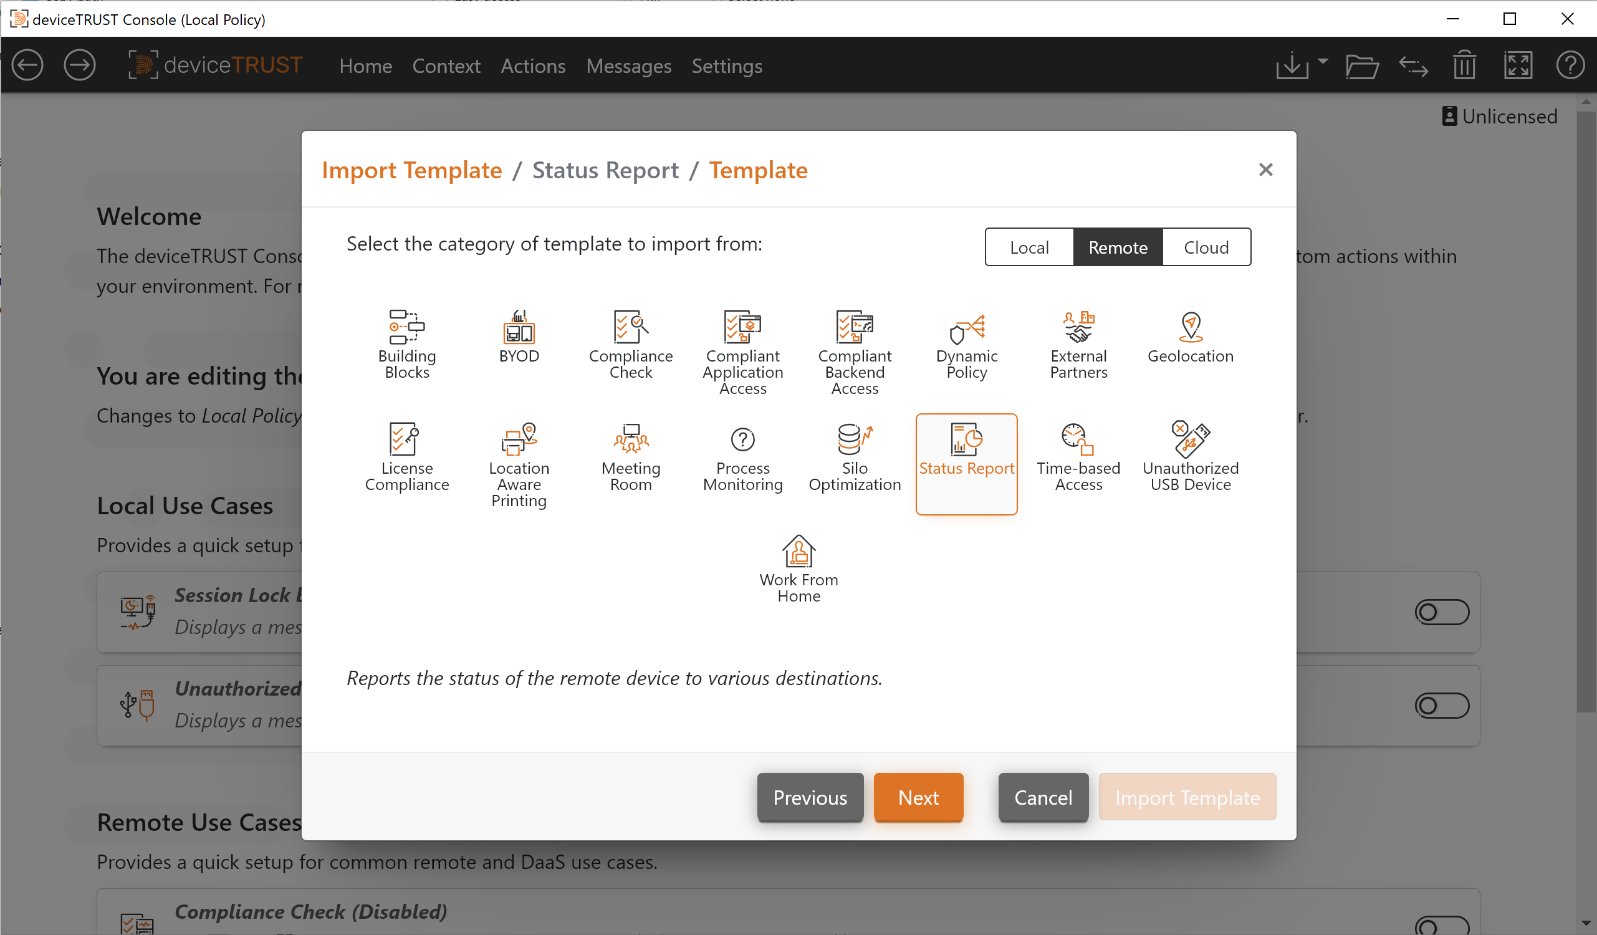Enable the Unauthorized USB use case toggle

(x=1442, y=705)
